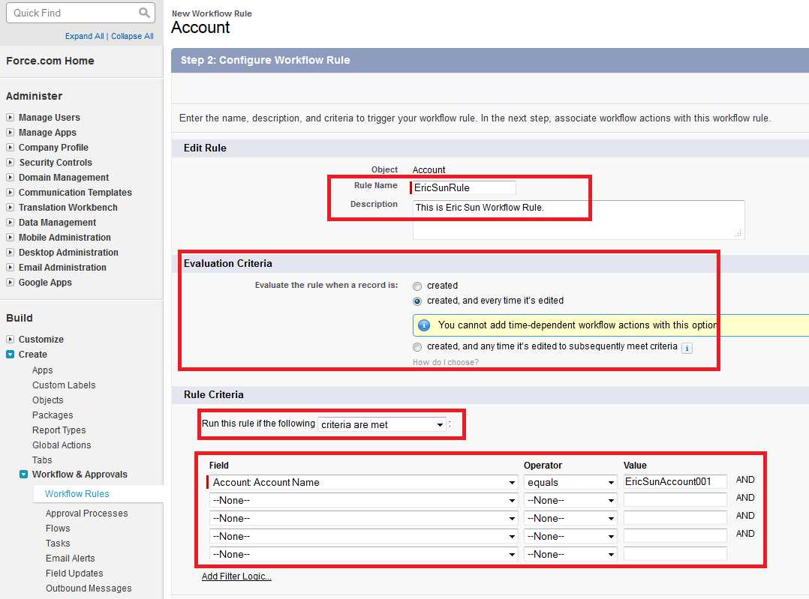809x599 pixels.
Task: Open Force.com Home in sidebar
Action: pyautogui.click(x=50, y=61)
